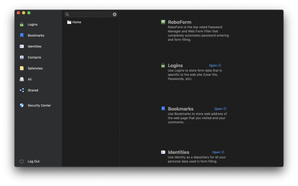The width and height of the screenshot is (298, 186).
Task: Click the padlock icon beside Logins heading
Action: (x=163, y=65)
